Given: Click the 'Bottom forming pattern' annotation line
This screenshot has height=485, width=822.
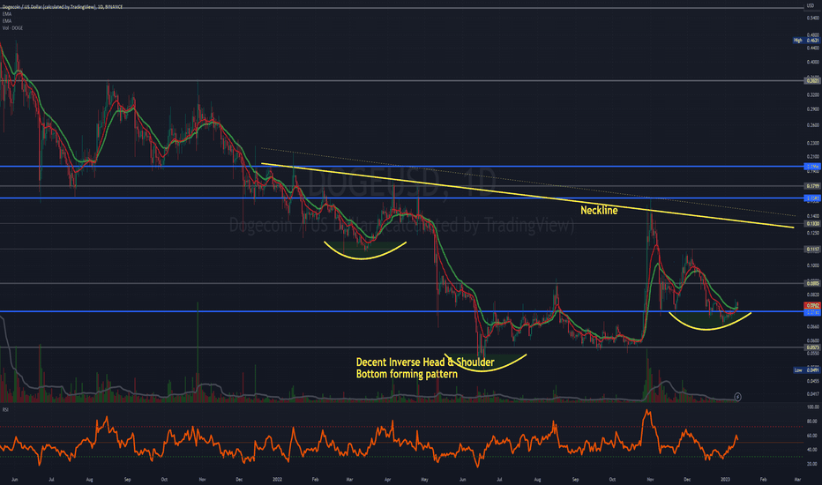Looking at the screenshot, I should point(407,374).
